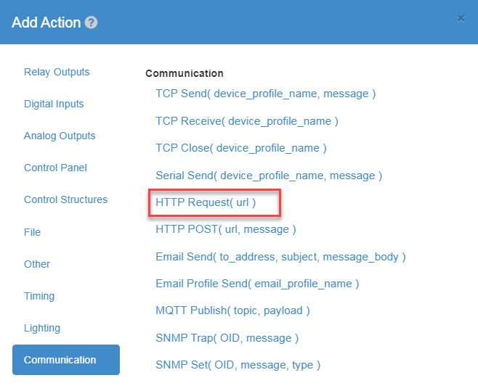Click the active Communication category button
The image size is (478, 391).
click(x=66, y=360)
